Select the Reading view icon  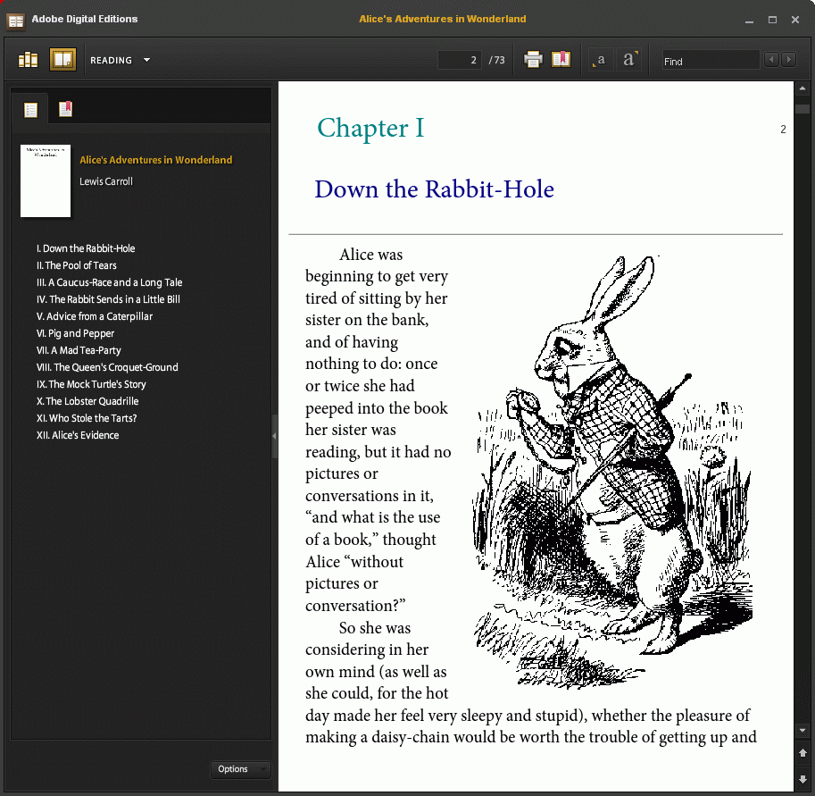[x=62, y=59]
